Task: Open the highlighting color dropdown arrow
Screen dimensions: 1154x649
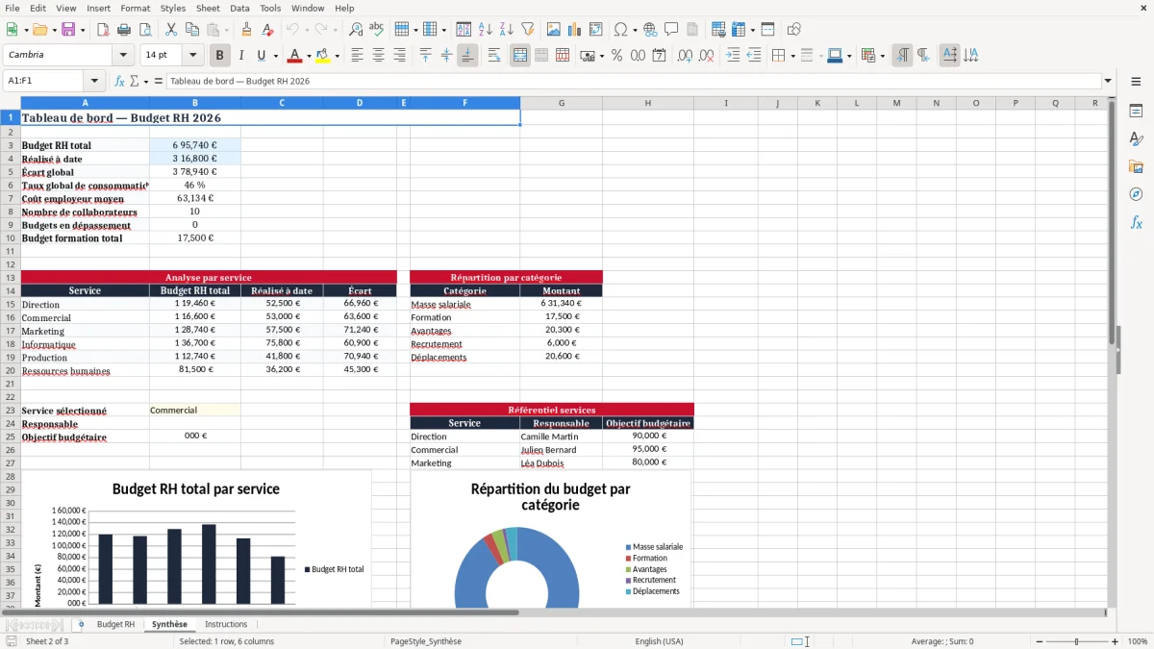Action: pyautogui.click(x=337, y=56)
